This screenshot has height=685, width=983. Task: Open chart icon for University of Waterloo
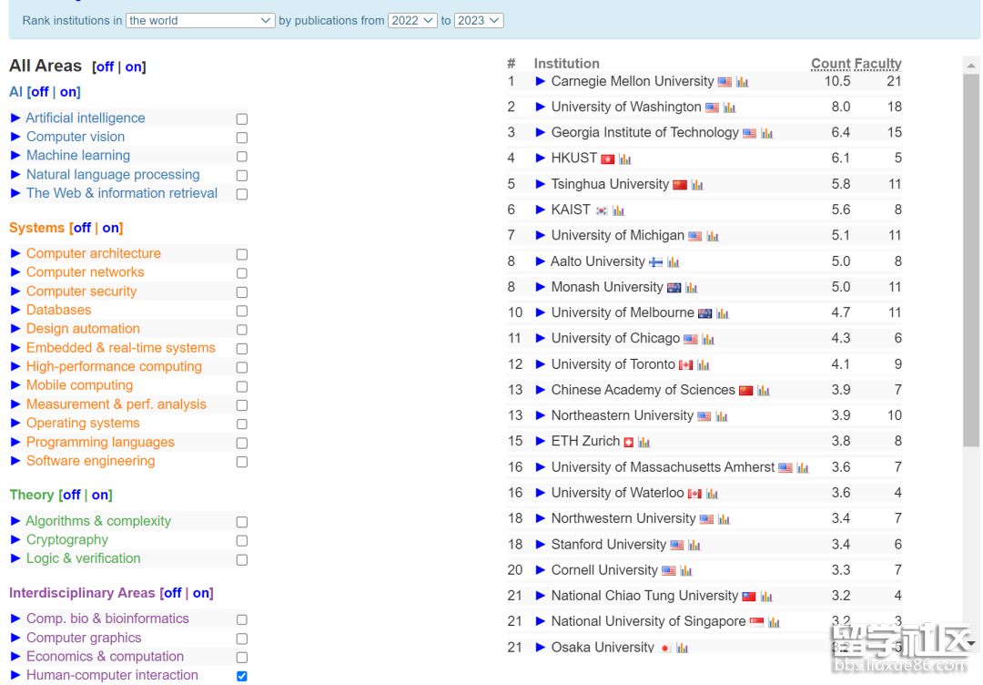712,494
